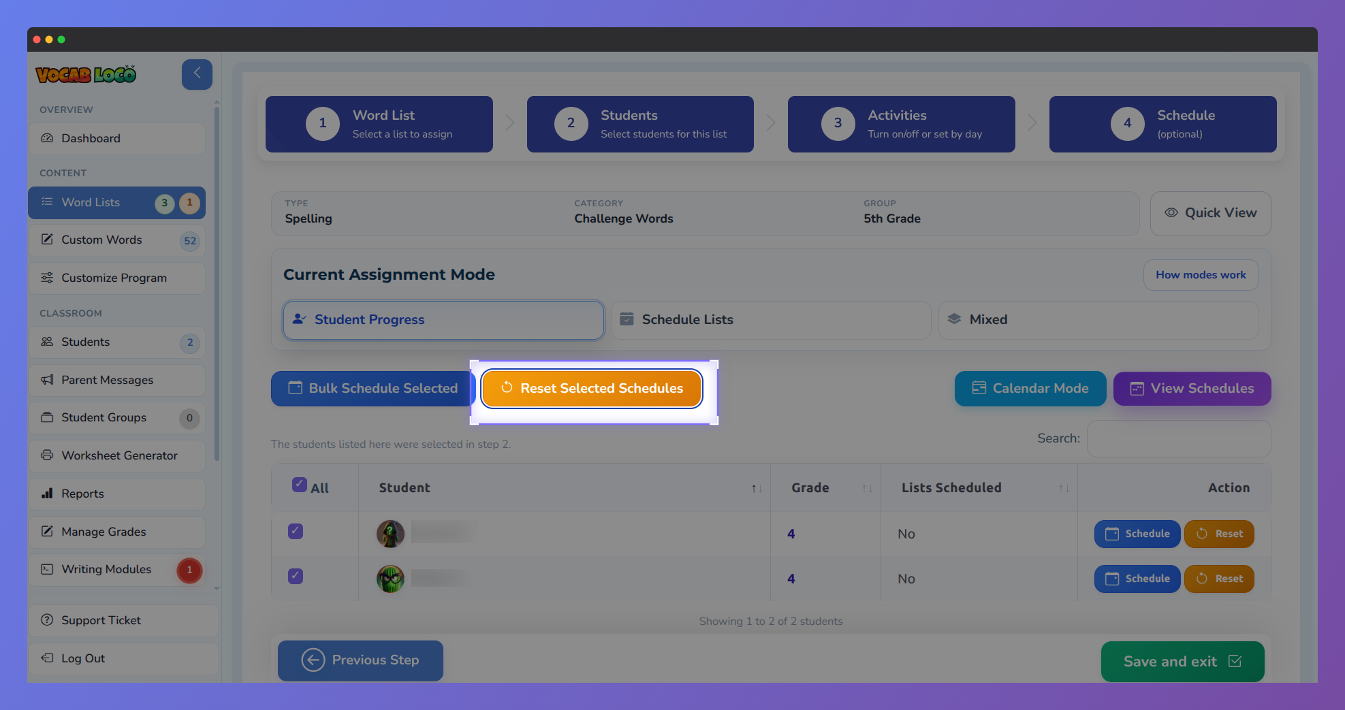Go to step 4 Schedule
The image size is (1345, 710).
point(1163,124)
